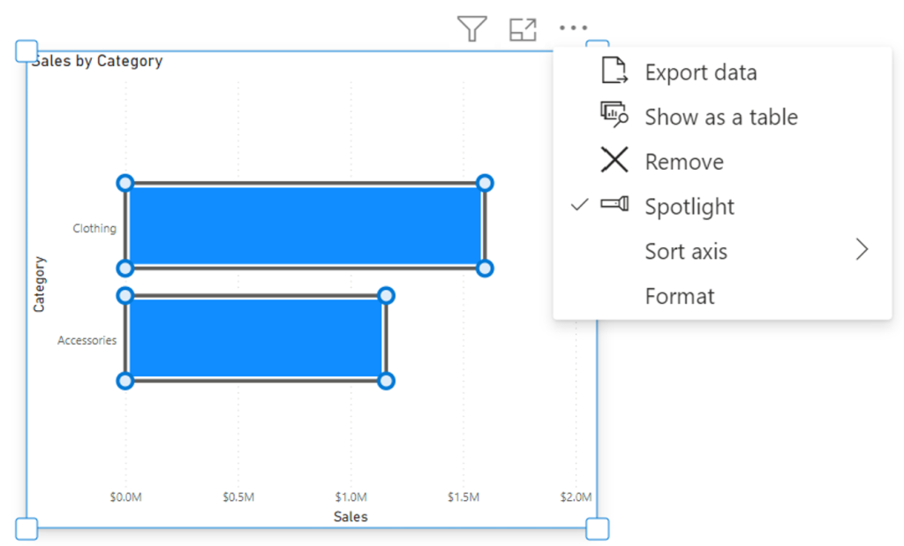Viewport: 904px width, 546px height.
Task: Click the Clothing axis label
Action: pos(94,228)
